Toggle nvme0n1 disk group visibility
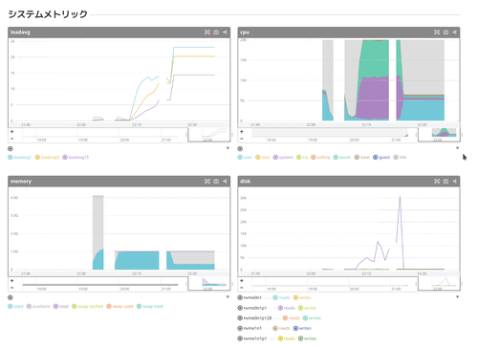 point(250,297)
